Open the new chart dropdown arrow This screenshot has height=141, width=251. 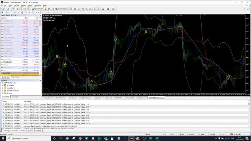tap(5, 9)
